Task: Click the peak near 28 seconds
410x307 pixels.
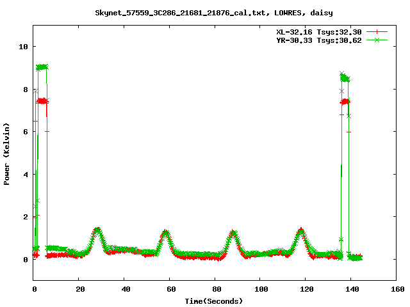Action: pos(97,230)
